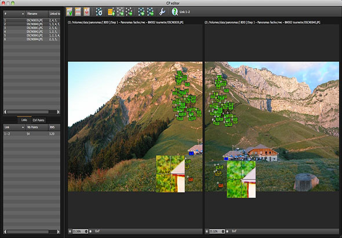Click the apply changes icon with green checkmark
342x238 pixels.
(x=70, y=12)
